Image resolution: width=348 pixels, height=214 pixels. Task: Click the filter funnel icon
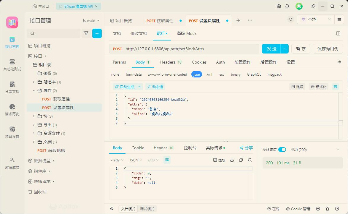pyautogui.click(x=86, y=33)
